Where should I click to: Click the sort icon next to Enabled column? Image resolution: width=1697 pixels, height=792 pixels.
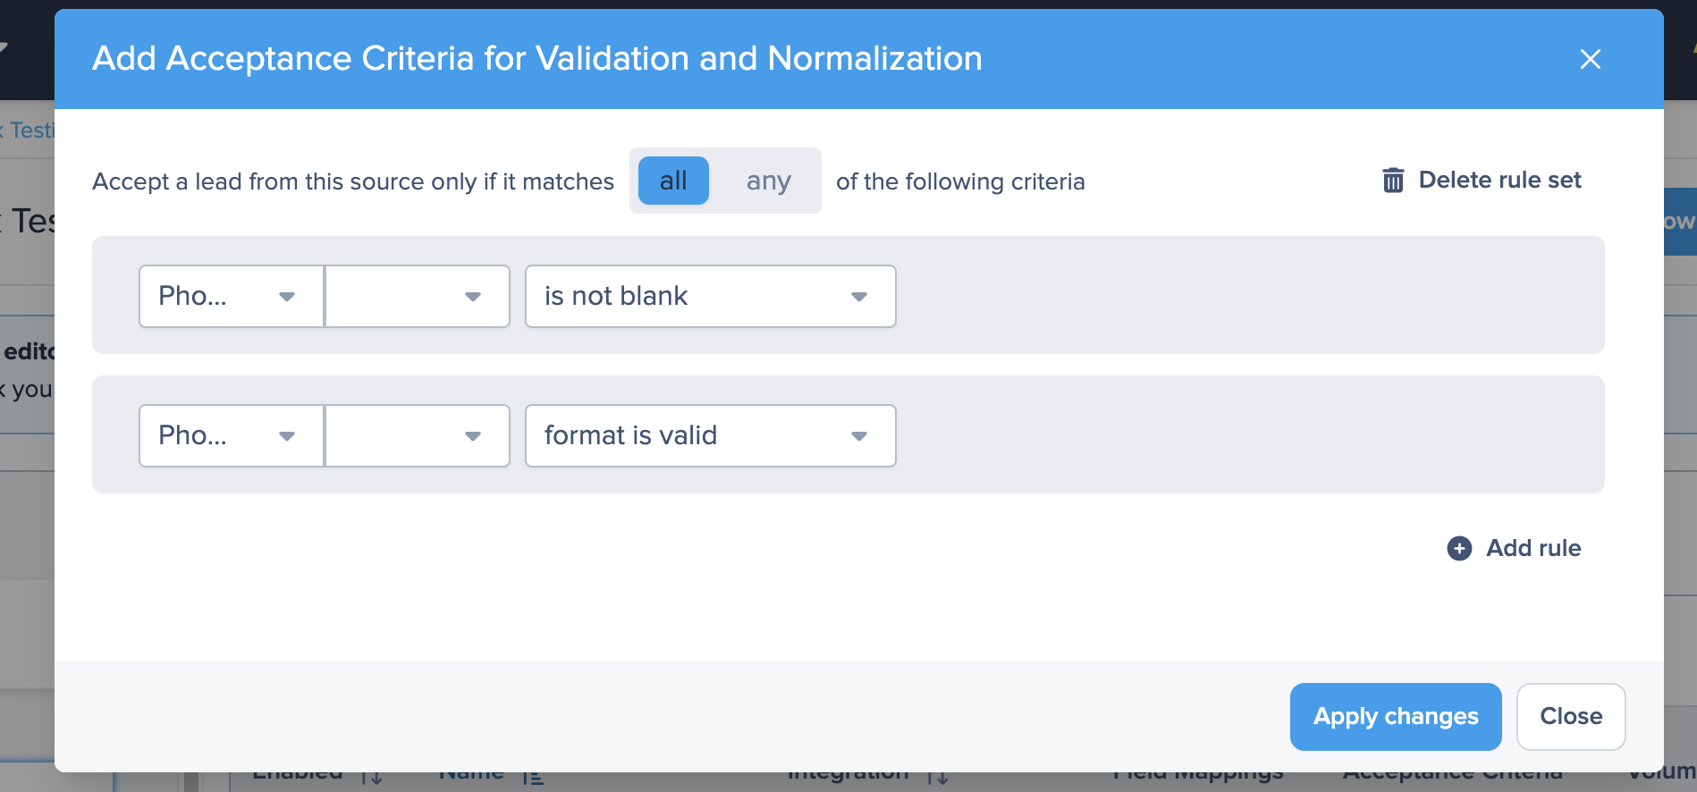[x=373, y=778]
